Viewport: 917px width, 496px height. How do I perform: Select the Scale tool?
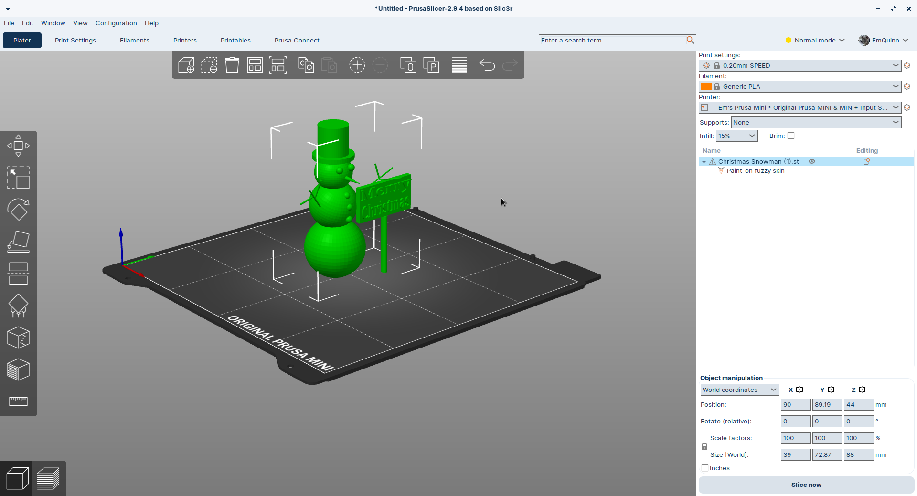click(x=18, y=178)
